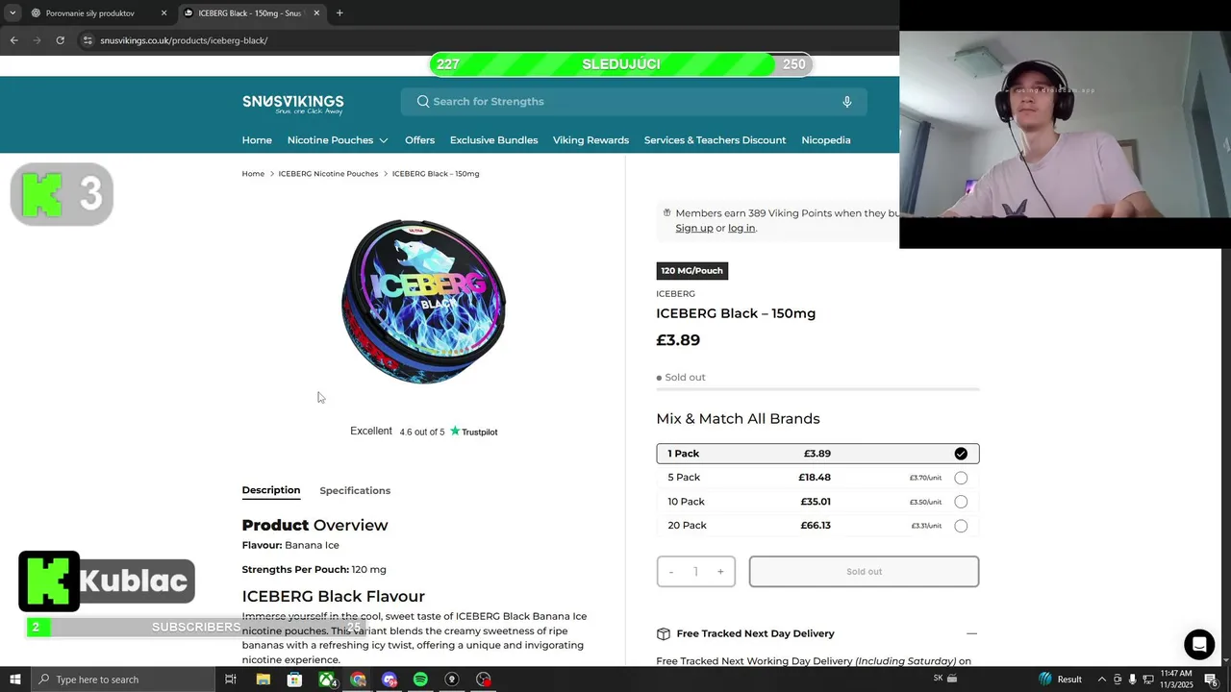Show hidden system tray icons
Viewport: 1231px width, 692px height.
(x=1102, y=680)
